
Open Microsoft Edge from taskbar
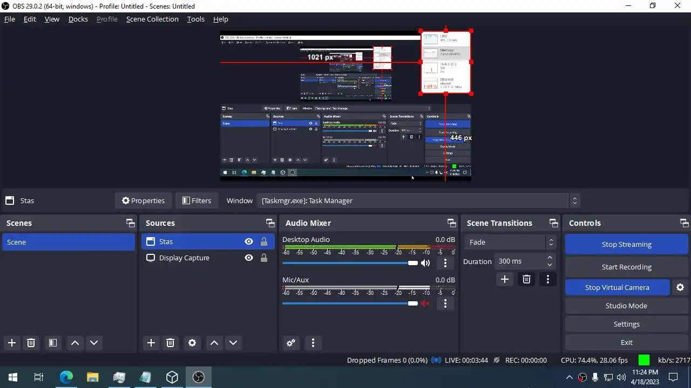point(66,377)
